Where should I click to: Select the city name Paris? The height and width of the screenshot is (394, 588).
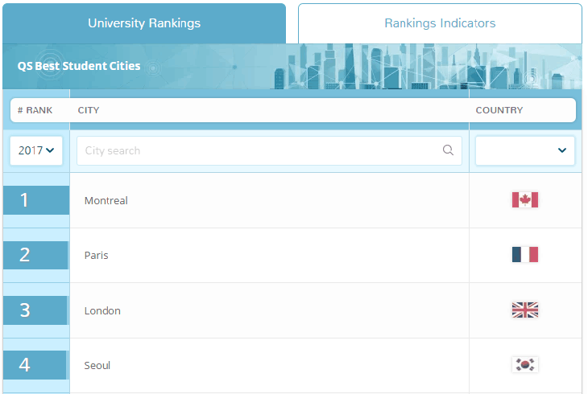point(97,256)
